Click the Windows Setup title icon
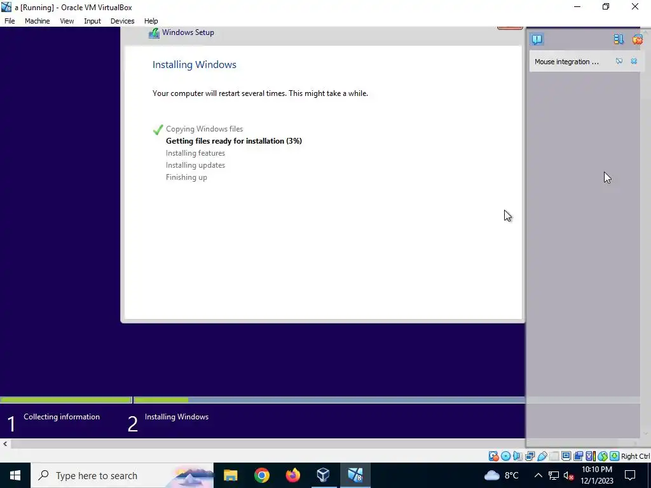Viewport: 651px width, 488px height. 154,33
